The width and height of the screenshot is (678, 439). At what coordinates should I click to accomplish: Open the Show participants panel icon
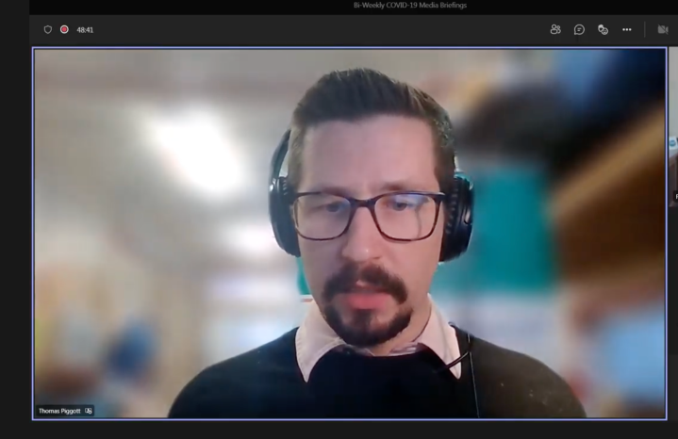coord(555,29)
